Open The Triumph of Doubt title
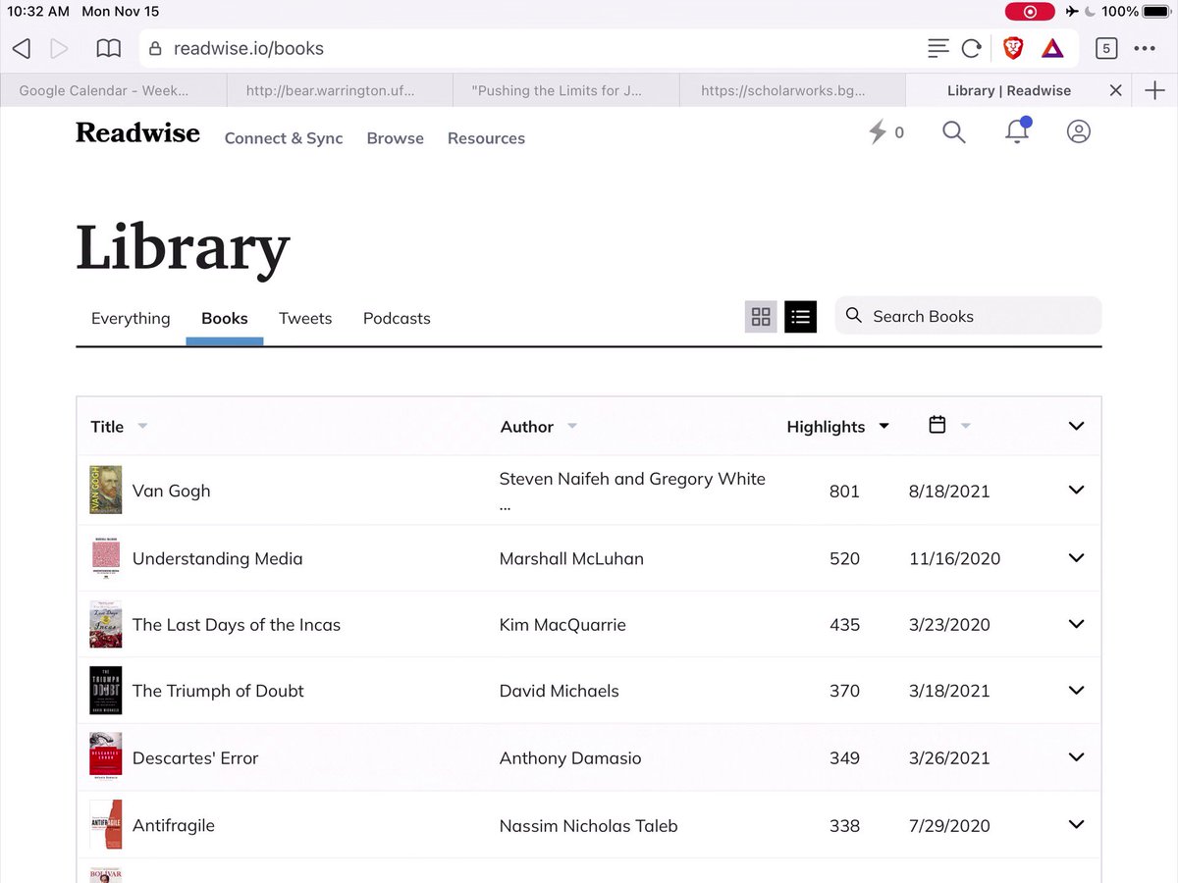Screen dimensions: 1178x883 [218, 691]
